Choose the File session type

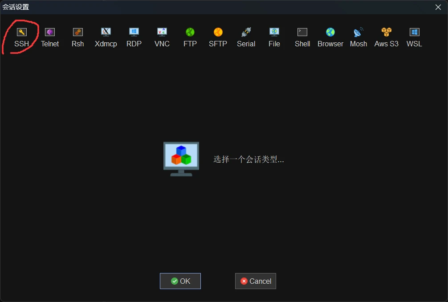274,37
